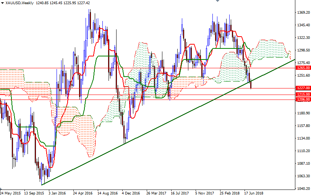Click the 1206.00 red price label

[303, 100]
